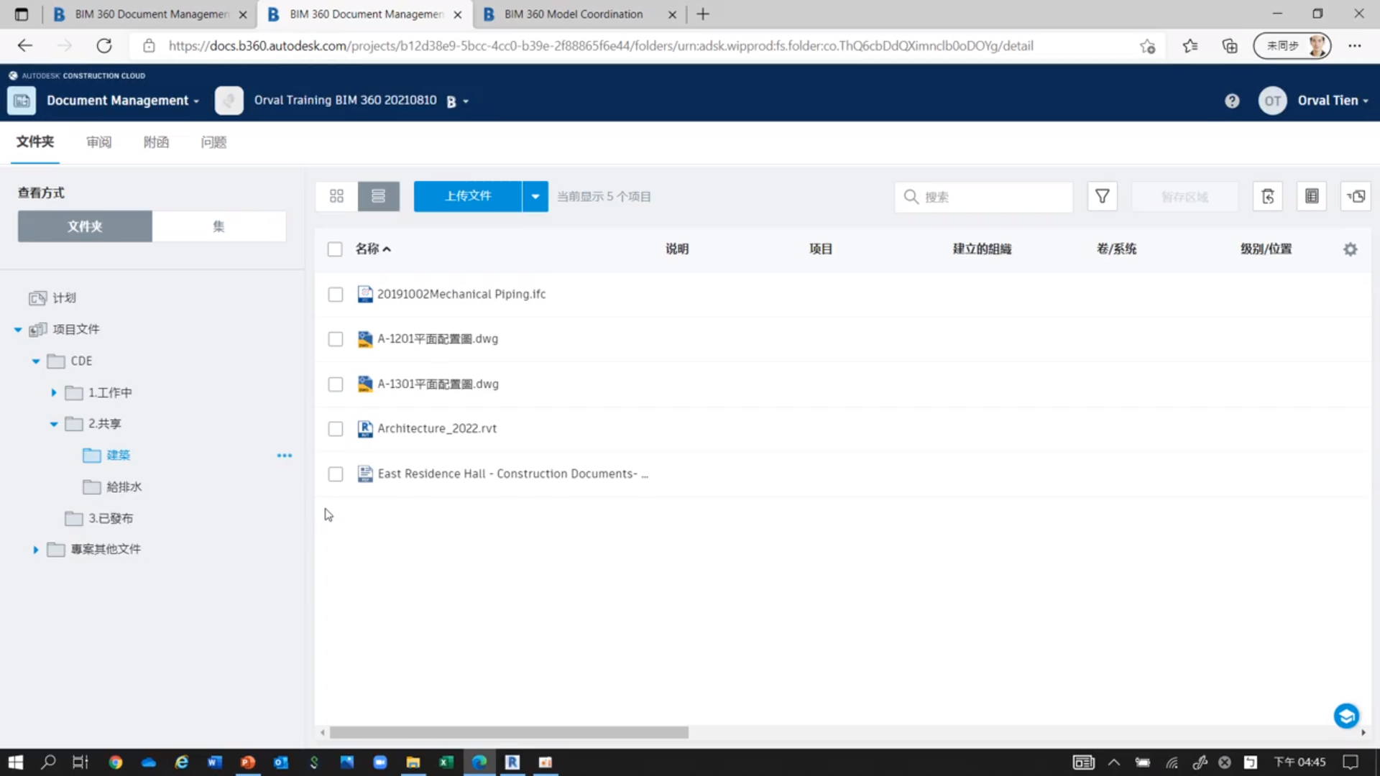Open the 文件夹 tab
This screenshot has height=776, width=1380.
[35, 142]
